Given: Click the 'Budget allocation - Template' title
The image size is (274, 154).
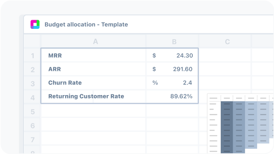Looking at the screenshot, I should pyautogui.click(x=86, y=24).
